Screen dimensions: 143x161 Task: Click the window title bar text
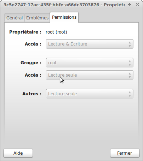[x=64, y=5]
